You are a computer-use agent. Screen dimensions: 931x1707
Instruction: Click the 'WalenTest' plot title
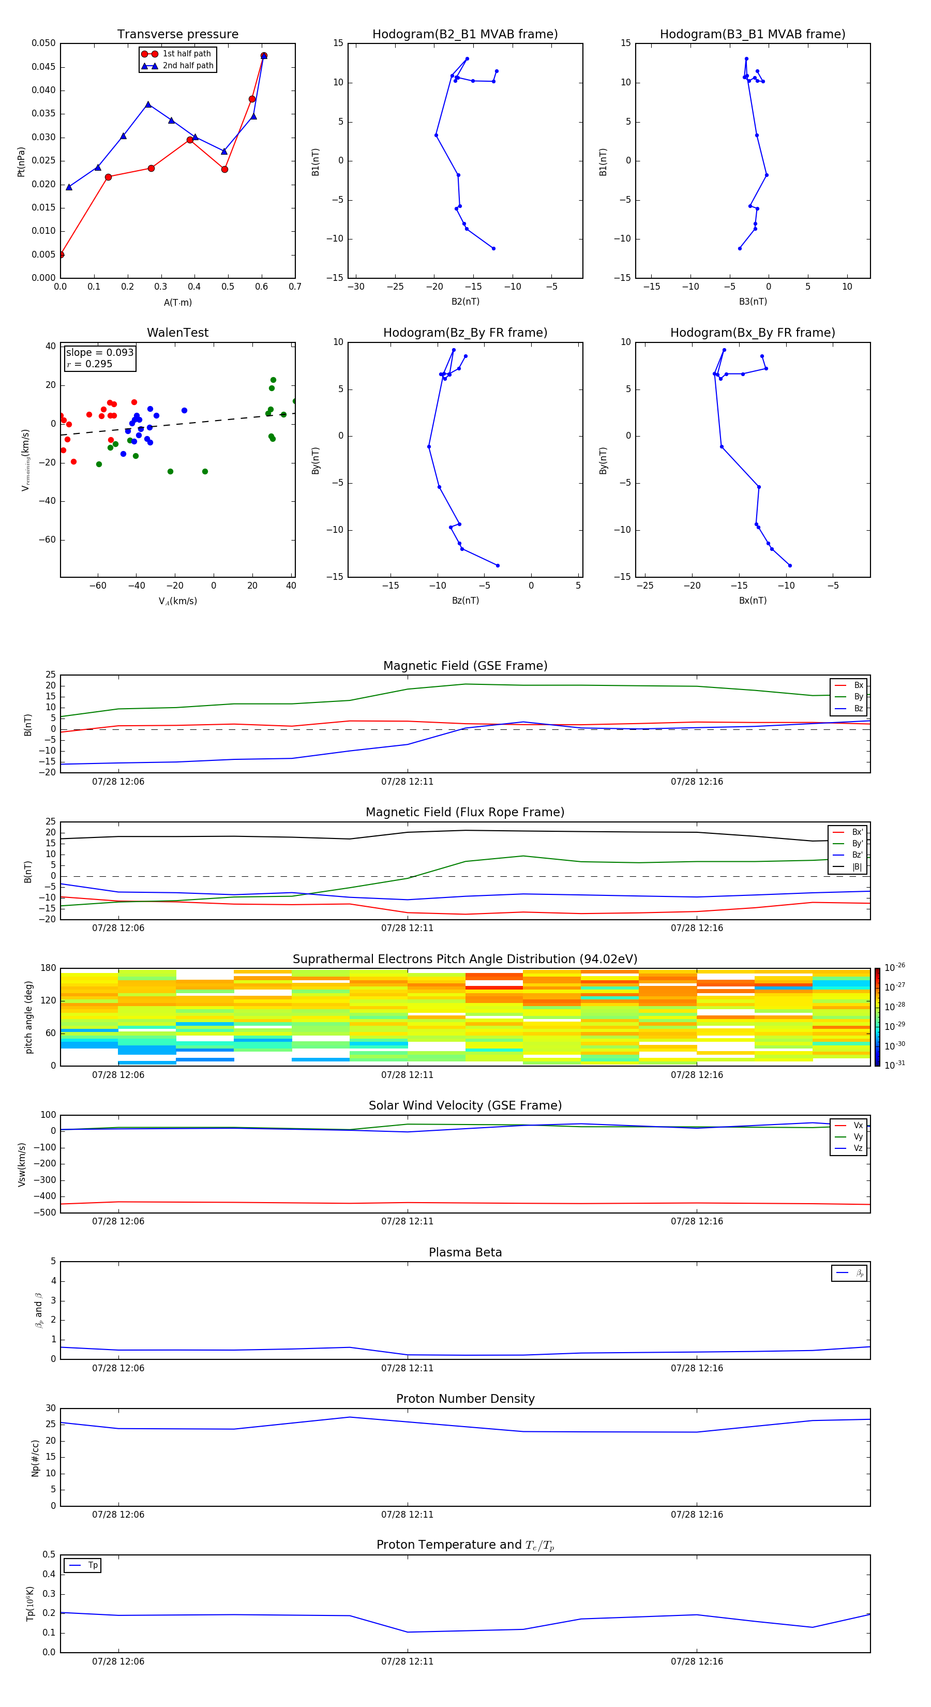pyautogui.click(x=177, y=333)
